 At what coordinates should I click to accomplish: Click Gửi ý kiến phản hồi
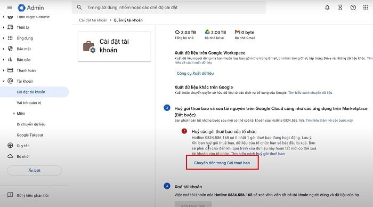pos(33,195)
